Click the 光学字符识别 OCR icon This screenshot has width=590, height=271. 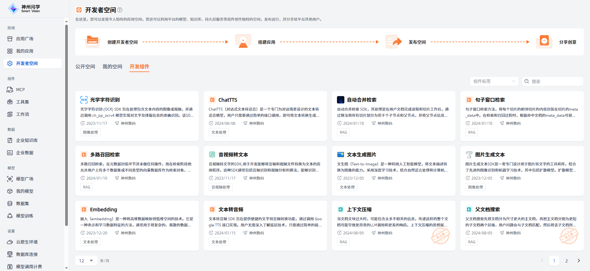tap(84, 100)
